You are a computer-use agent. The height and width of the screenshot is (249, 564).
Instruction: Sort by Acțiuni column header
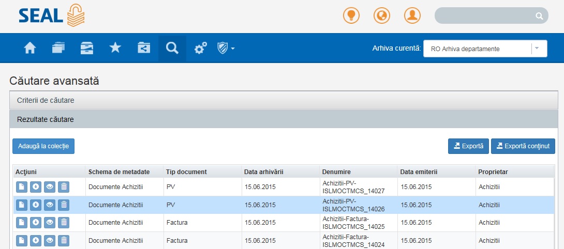coord(49,172)
